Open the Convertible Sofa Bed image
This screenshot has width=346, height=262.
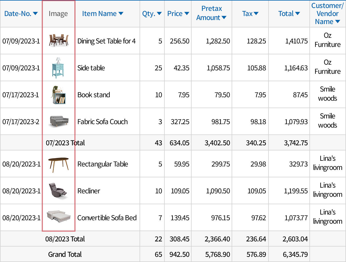point(58,217)
